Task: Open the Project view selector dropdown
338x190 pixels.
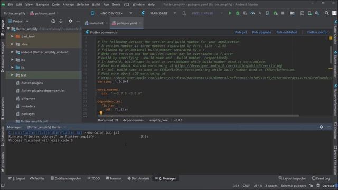Action: click(18, 21)
